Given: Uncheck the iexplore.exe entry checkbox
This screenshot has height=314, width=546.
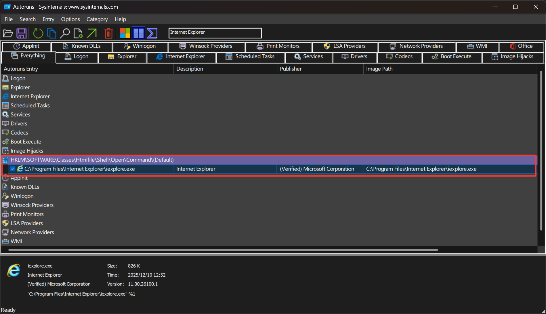Looking at the screenshot, I should coord(12,169).
